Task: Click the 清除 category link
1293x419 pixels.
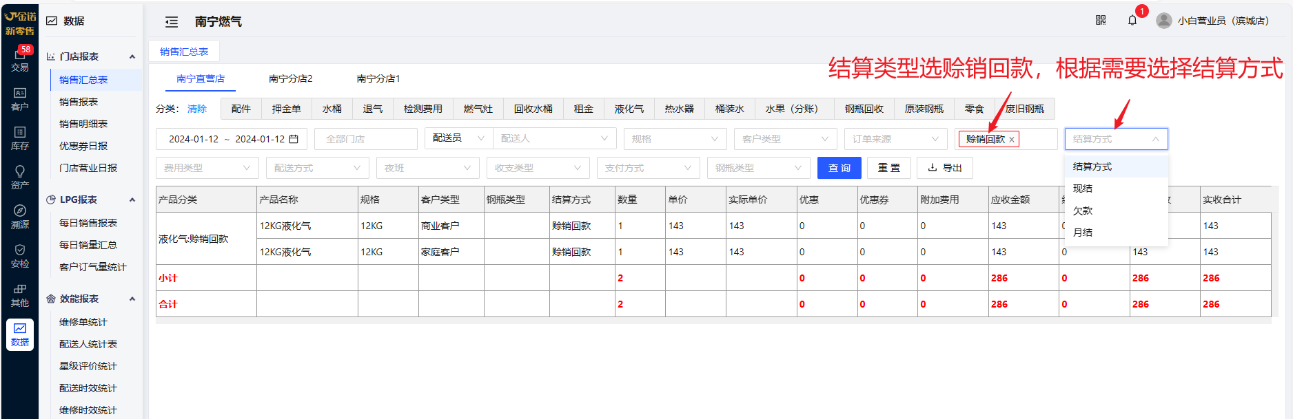Action: pos(197,109)
